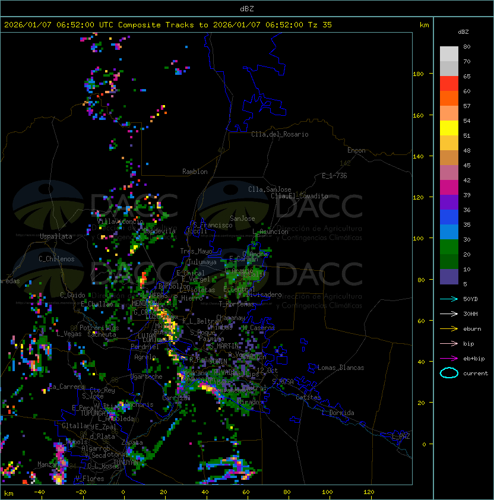Viewport: 494px width, 500px height.
Task: Click the 'L_Asuncion' map label
Action: [x=270, y=232]
